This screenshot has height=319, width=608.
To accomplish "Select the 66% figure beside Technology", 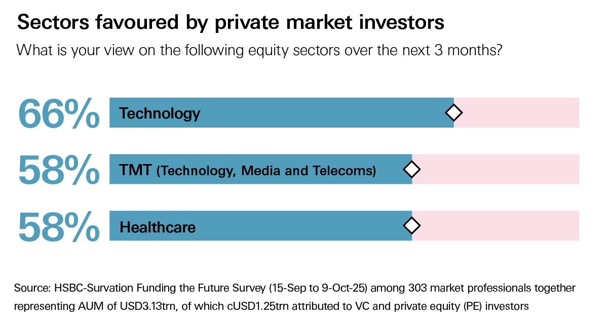I will (x=59, y=113).
